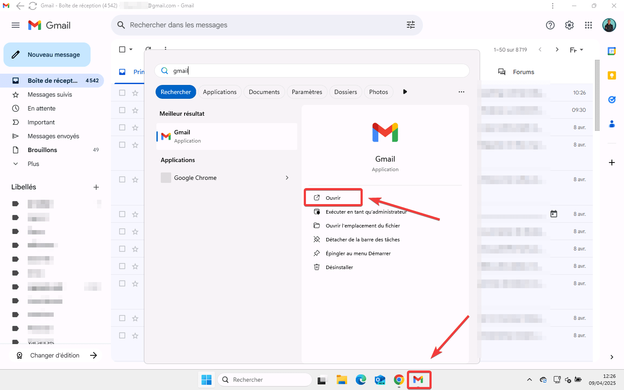Click the taskbar Rechercher search box
The width and height of the screenshot is (624, 390).
coord(265,380)
